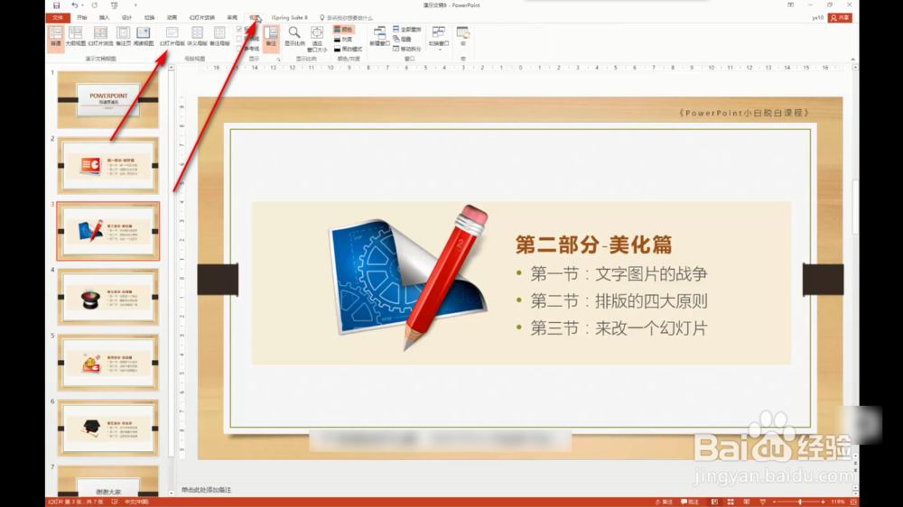The image size is (903, 507).
Task: Select Black and White mode
Action: click(348, 49)
